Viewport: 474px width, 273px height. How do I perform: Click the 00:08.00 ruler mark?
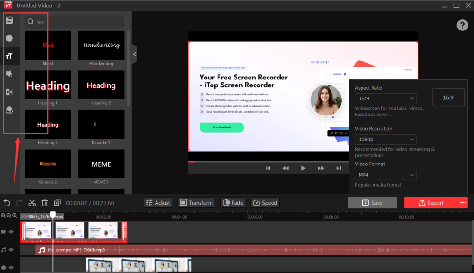coord(331,217)
